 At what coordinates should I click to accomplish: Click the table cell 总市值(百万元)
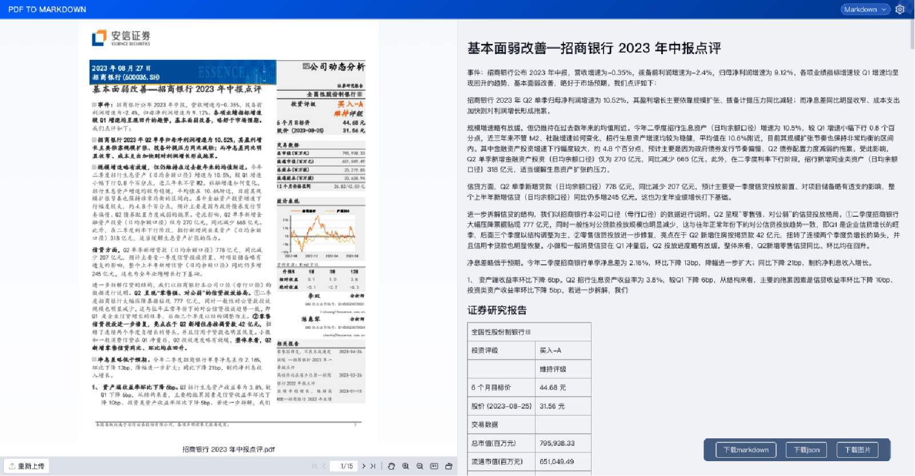(501, 443)
